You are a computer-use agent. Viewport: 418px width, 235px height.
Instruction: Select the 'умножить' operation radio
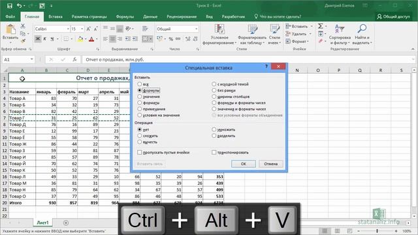(x=214, y=129)
